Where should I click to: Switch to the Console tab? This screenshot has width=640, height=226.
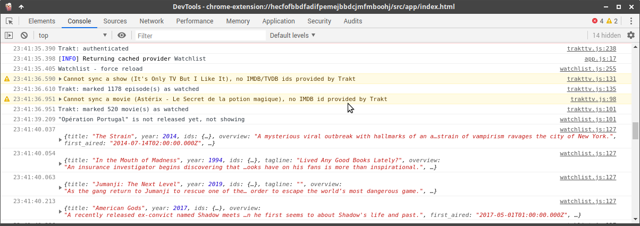(x=79, y=21)
